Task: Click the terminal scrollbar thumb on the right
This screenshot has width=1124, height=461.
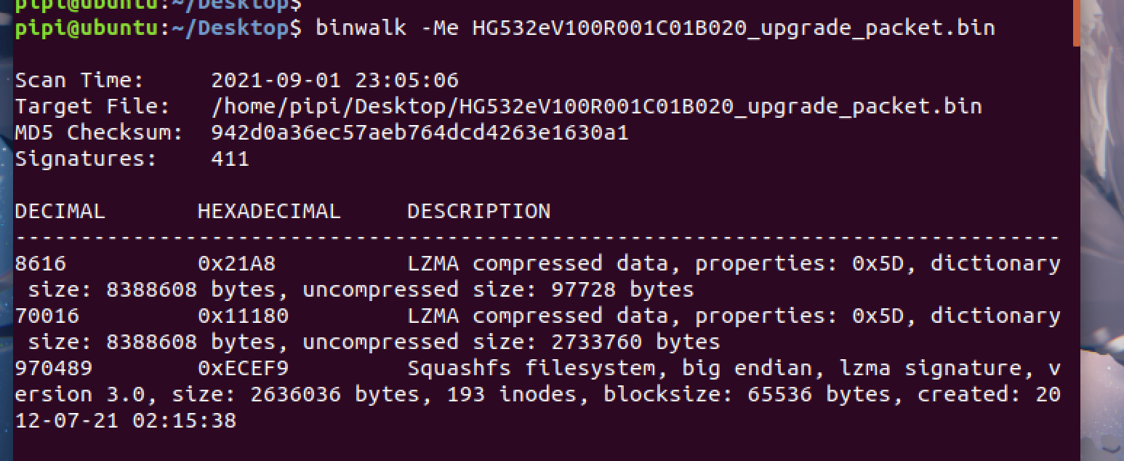Action: 1076,22
